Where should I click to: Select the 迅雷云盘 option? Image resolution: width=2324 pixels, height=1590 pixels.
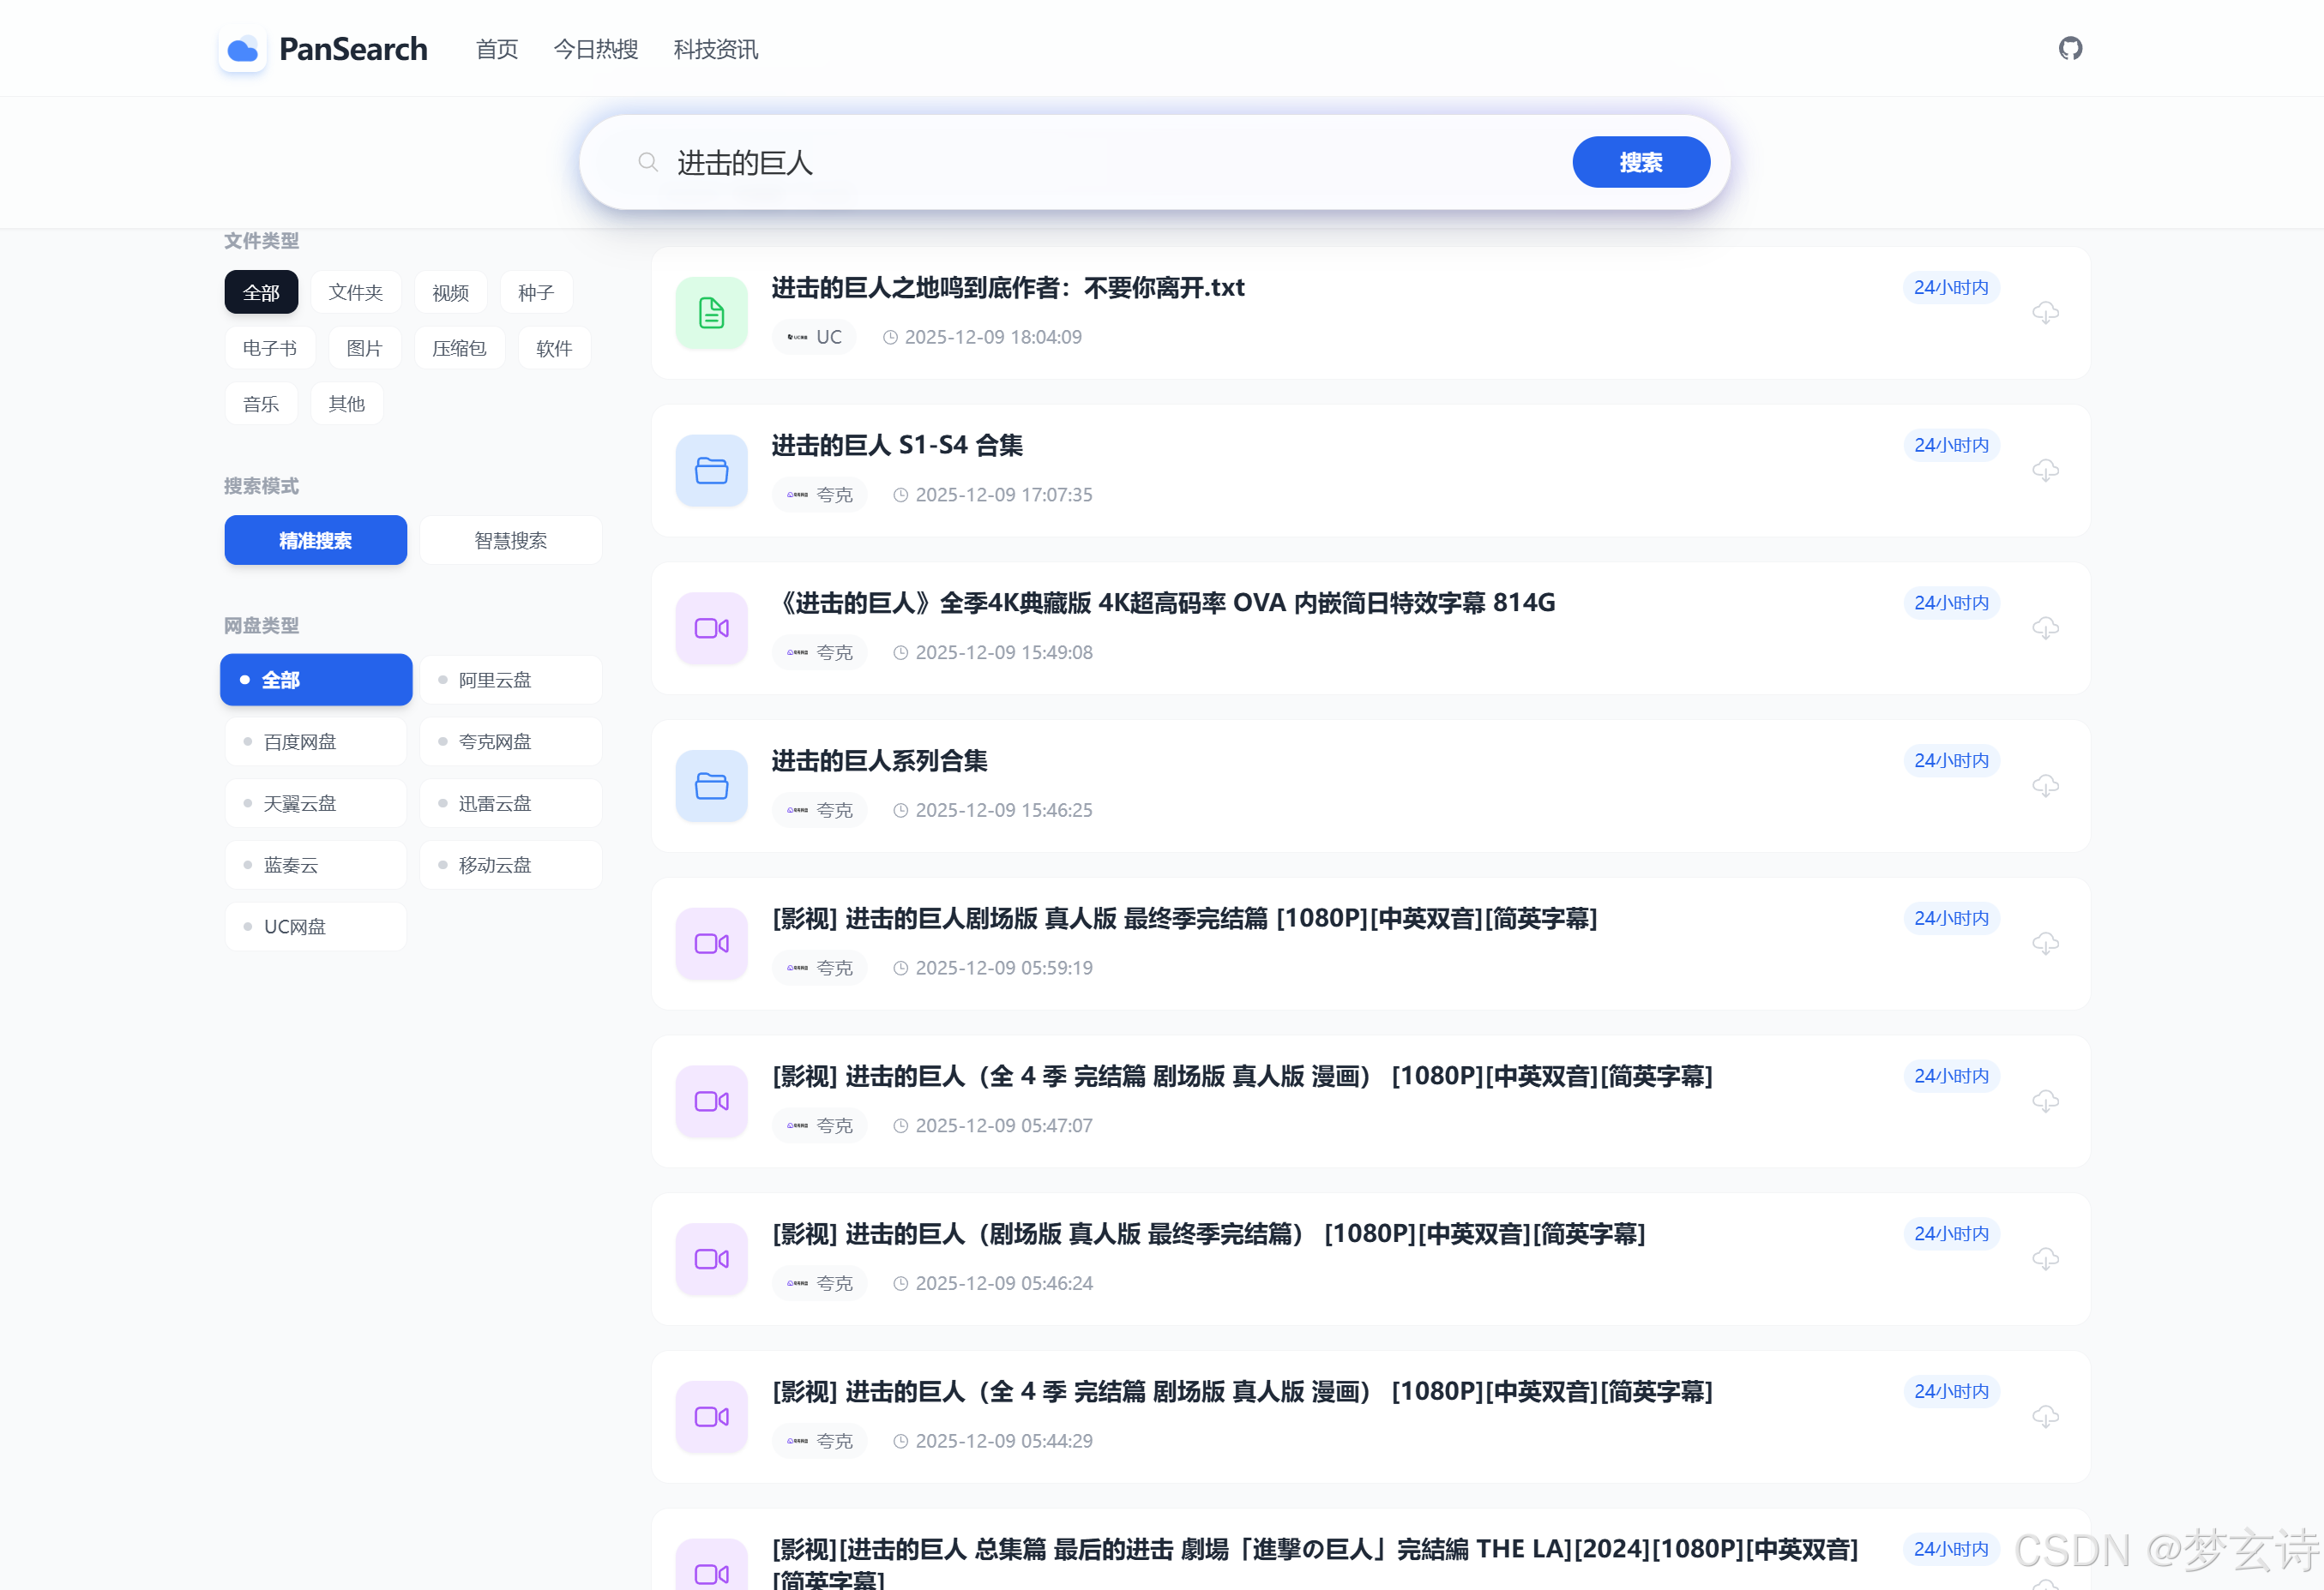pyautogui.click(x=510, y=801)
